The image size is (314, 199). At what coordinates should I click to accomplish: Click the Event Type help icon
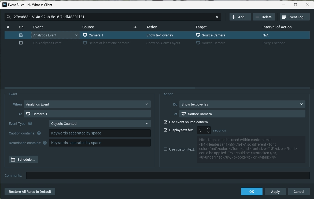(x=30, y=123)
